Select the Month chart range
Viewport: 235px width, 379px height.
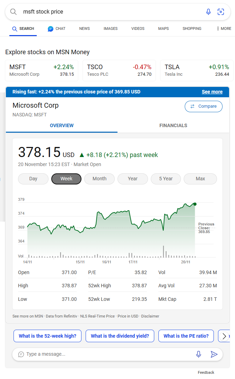coord(99,179)
